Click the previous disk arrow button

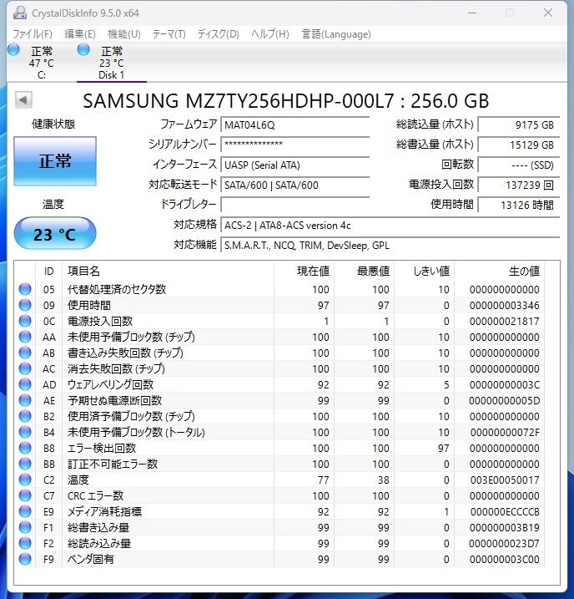23,100
